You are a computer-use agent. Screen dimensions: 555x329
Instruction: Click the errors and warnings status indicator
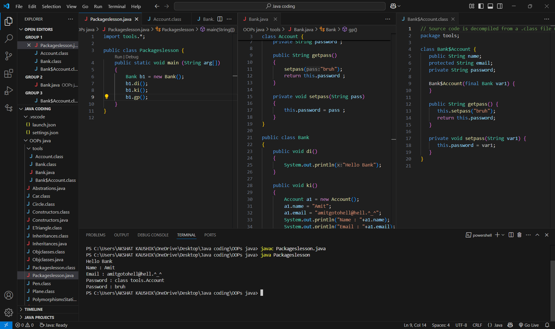click(x=25, y=325)
